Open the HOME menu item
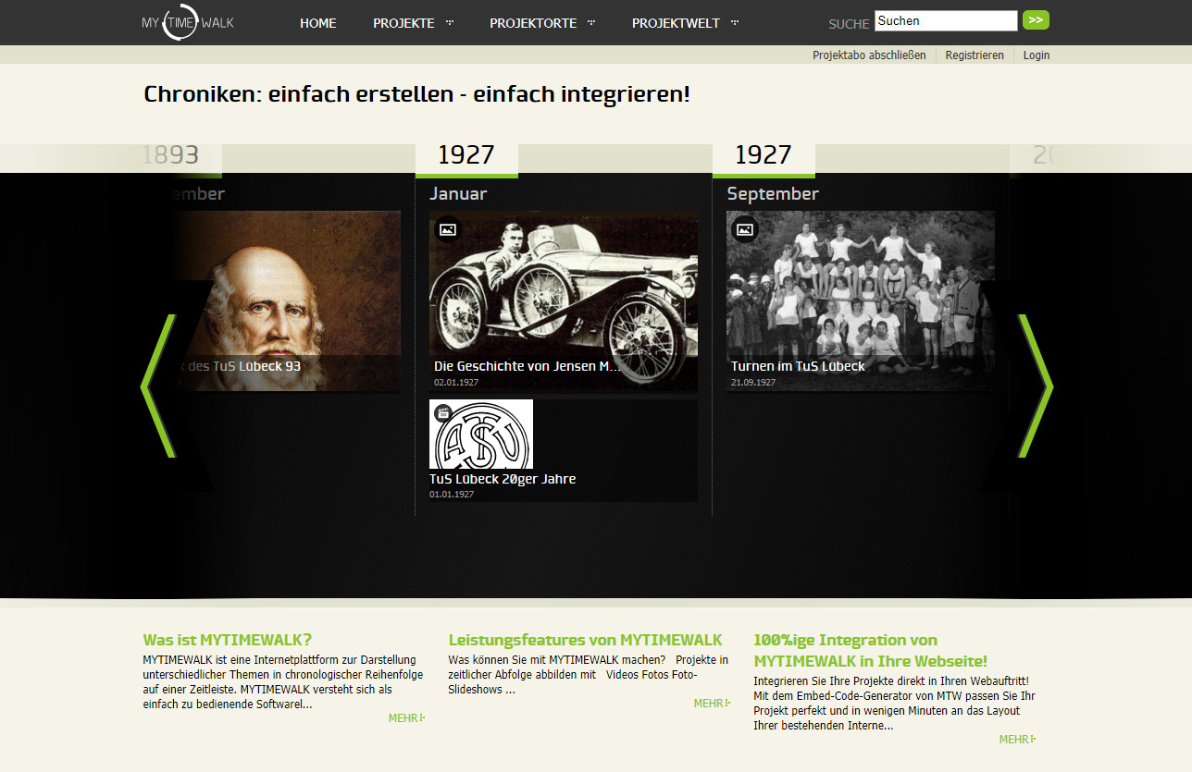 (317, 23)
